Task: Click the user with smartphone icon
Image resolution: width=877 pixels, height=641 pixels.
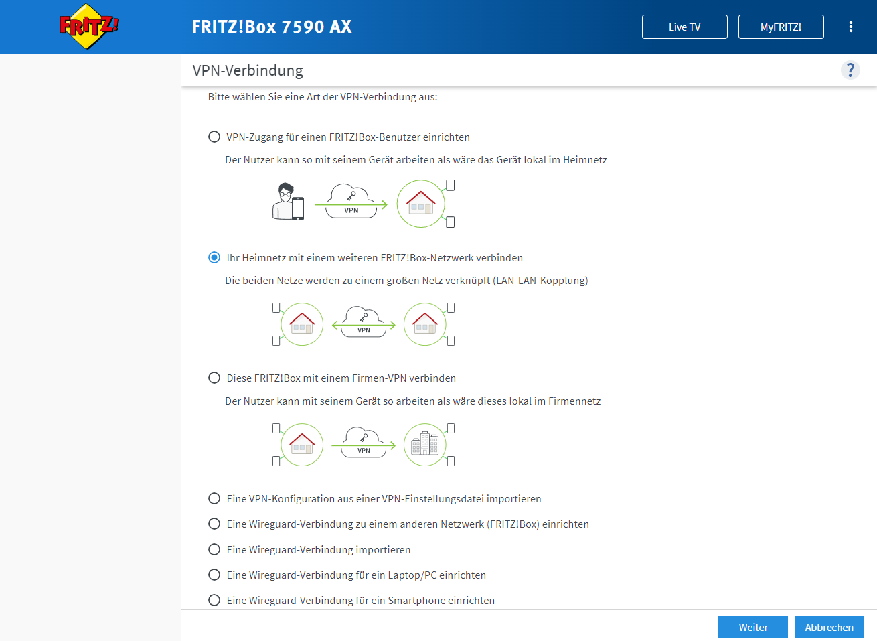Action: pos(288,201)
